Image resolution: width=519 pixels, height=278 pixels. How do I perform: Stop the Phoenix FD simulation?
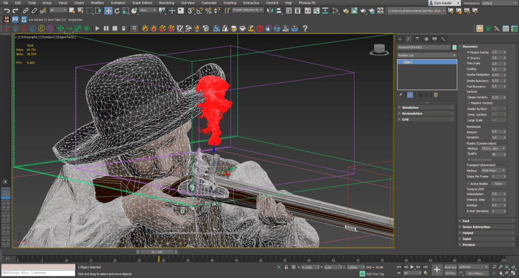pyautogui.click(x=115, y=28)
